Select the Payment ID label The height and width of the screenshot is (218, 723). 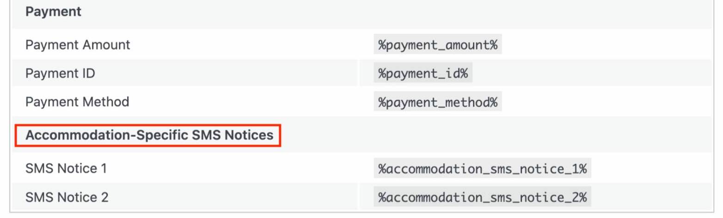pos(60,73)
